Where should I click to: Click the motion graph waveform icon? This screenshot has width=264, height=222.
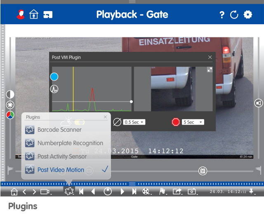click(54, 89)
